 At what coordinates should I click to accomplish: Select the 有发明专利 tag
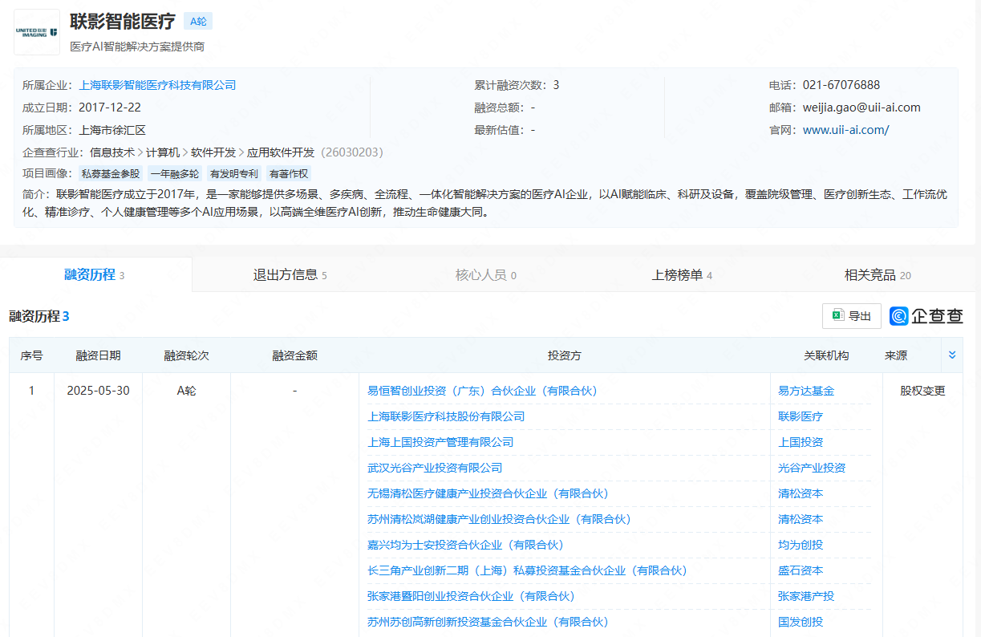pos(234,173)
